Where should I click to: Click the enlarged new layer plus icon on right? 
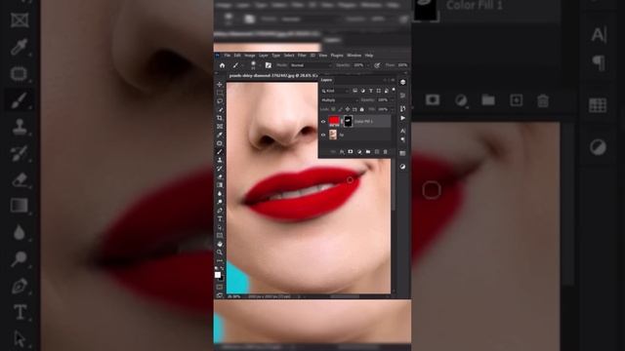click(517, 100)
